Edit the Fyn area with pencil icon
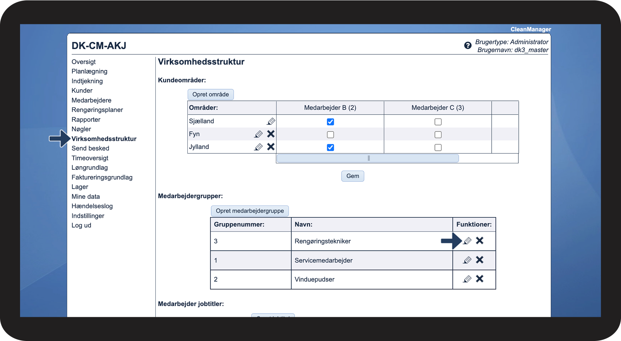This screenshot has height=341, width=621. (x=258, y=134)
